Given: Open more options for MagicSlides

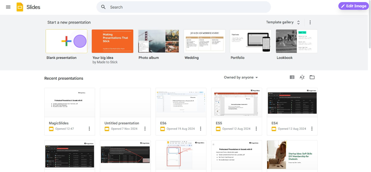Looking at the screenshot, I should 89,129.
